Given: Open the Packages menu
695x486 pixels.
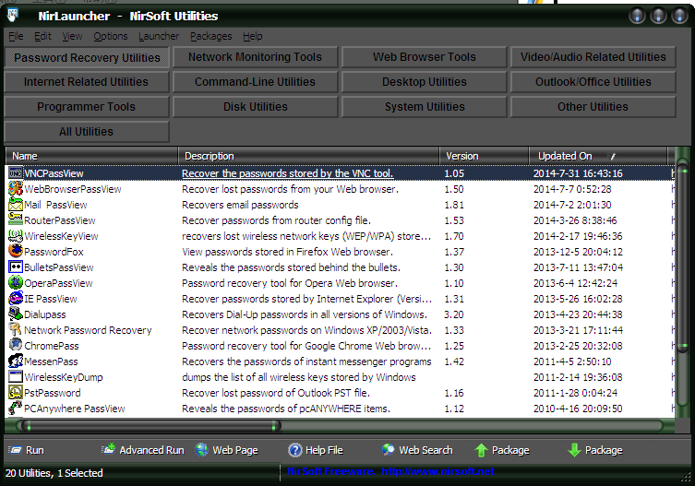Looking at the screenshot, I should [x=210, y=36].
